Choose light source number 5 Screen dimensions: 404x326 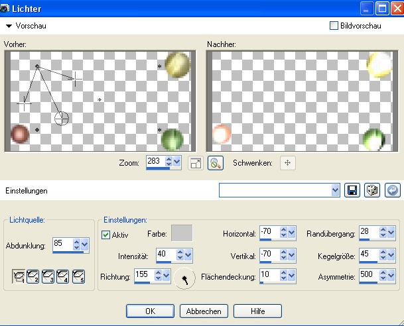(x=78, y=276)
